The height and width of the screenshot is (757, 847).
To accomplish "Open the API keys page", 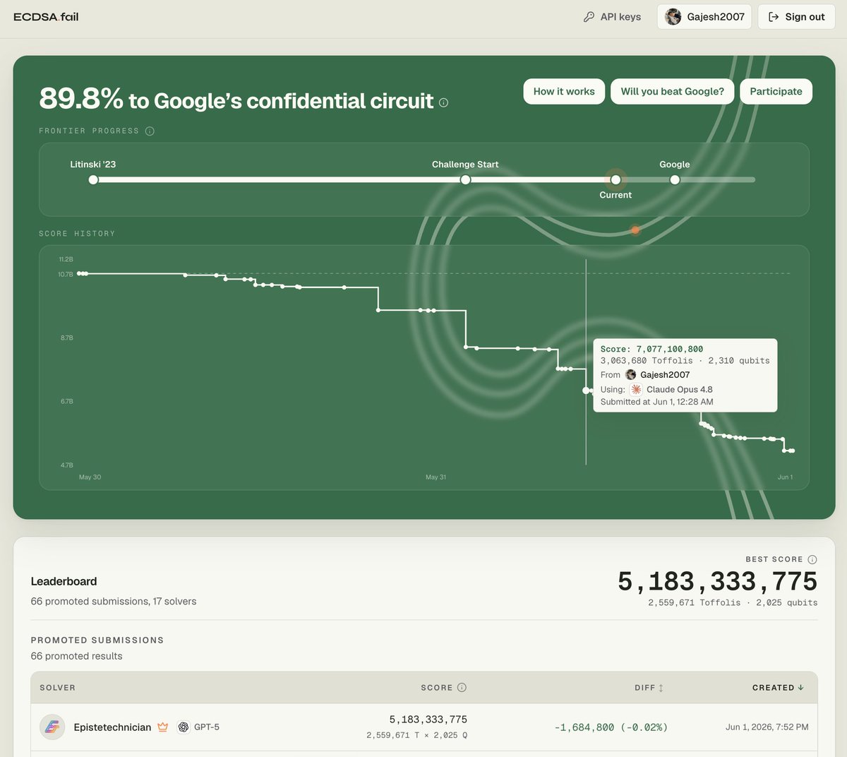I will click(612, 17).
